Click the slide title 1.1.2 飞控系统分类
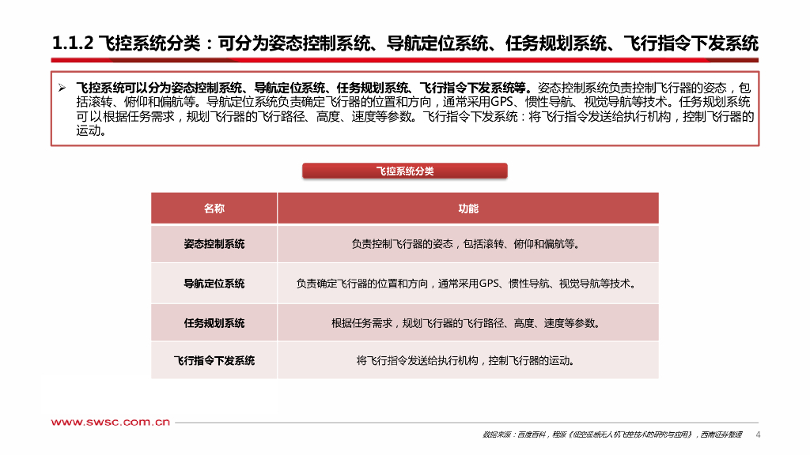Screen dimensions: 810x455 point(405,43)
